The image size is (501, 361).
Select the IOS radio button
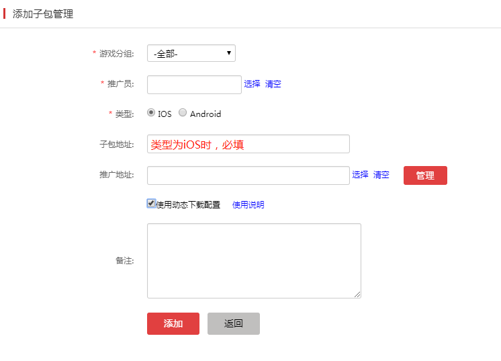(x=151, y=112)
